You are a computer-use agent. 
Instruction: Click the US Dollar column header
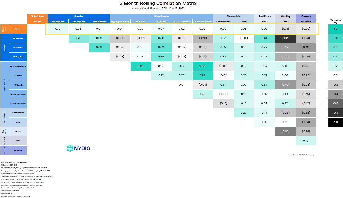[x=306, y=21]
